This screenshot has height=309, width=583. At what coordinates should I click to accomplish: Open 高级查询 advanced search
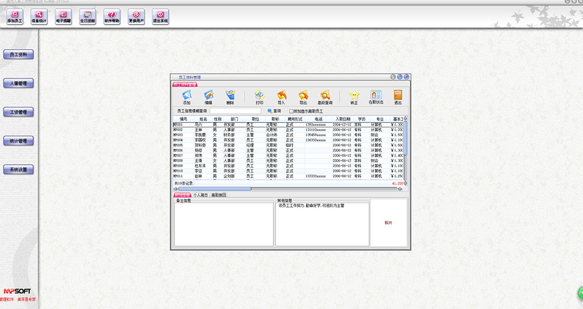[325, 97]
